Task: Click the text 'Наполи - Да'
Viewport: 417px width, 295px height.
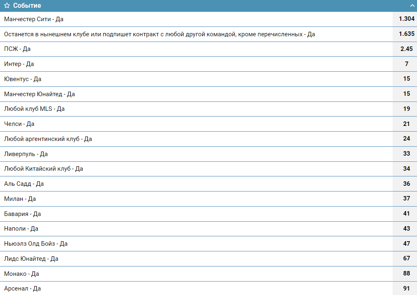Action: pos(21,229)
